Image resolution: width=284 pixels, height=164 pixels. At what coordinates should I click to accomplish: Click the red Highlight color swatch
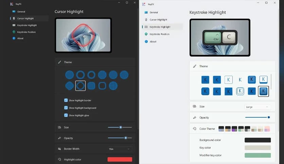[x=120, y=159]
